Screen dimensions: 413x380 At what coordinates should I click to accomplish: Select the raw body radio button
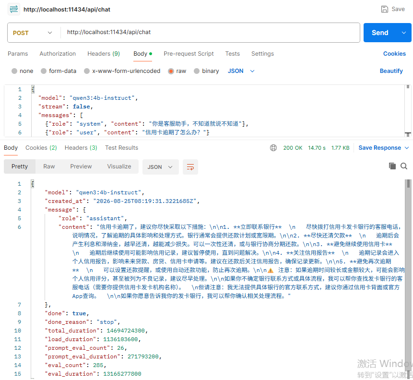coord(171,71)
